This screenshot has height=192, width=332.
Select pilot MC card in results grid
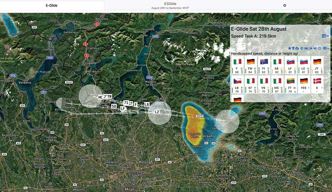coord(277,85)
